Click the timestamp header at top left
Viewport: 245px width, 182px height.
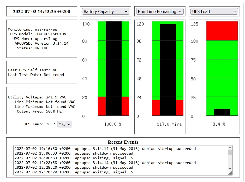click(41, 11)
